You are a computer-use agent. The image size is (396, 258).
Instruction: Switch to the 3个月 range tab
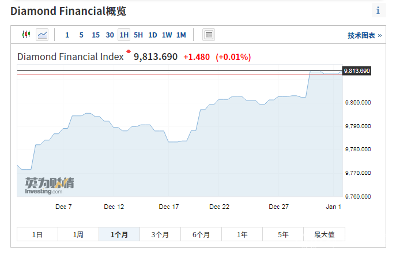(160, 234)
